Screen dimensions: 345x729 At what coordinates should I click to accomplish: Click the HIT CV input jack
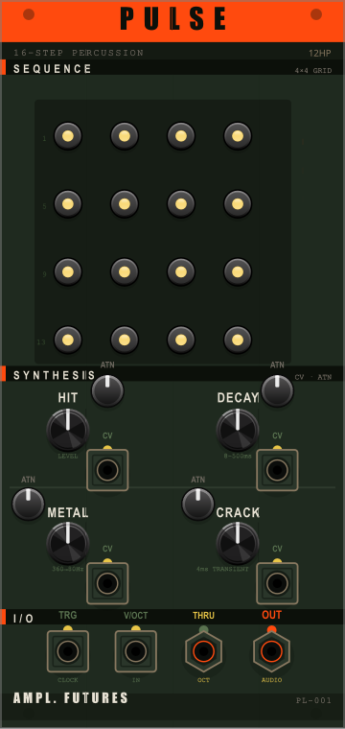tap(107, 470)
